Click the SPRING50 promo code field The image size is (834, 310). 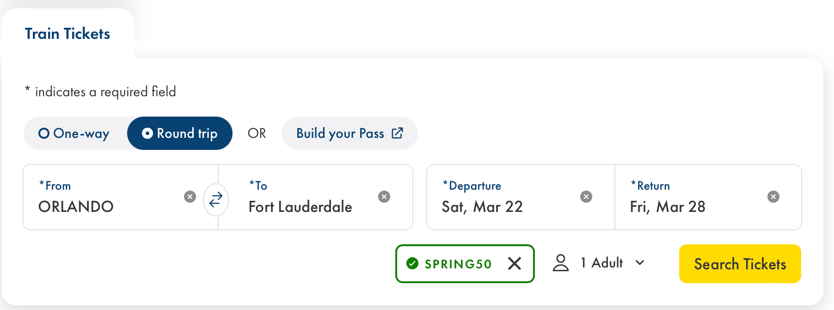pos(458,264)
